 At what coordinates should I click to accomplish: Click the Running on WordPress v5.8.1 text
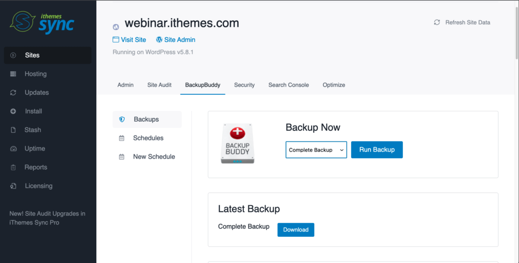point(153,52)
